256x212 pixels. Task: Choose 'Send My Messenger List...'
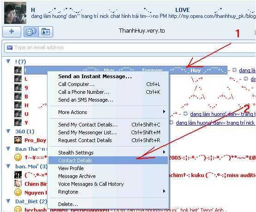pyautogui.click(x=108, y=132)
